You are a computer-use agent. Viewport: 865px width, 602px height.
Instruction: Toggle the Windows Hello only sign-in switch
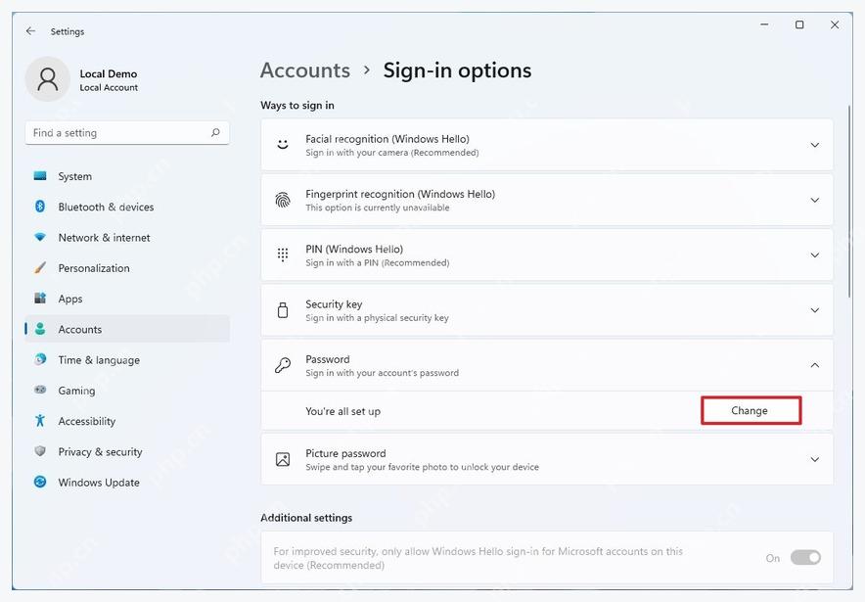pyautogui.click(x=805, y=557)
